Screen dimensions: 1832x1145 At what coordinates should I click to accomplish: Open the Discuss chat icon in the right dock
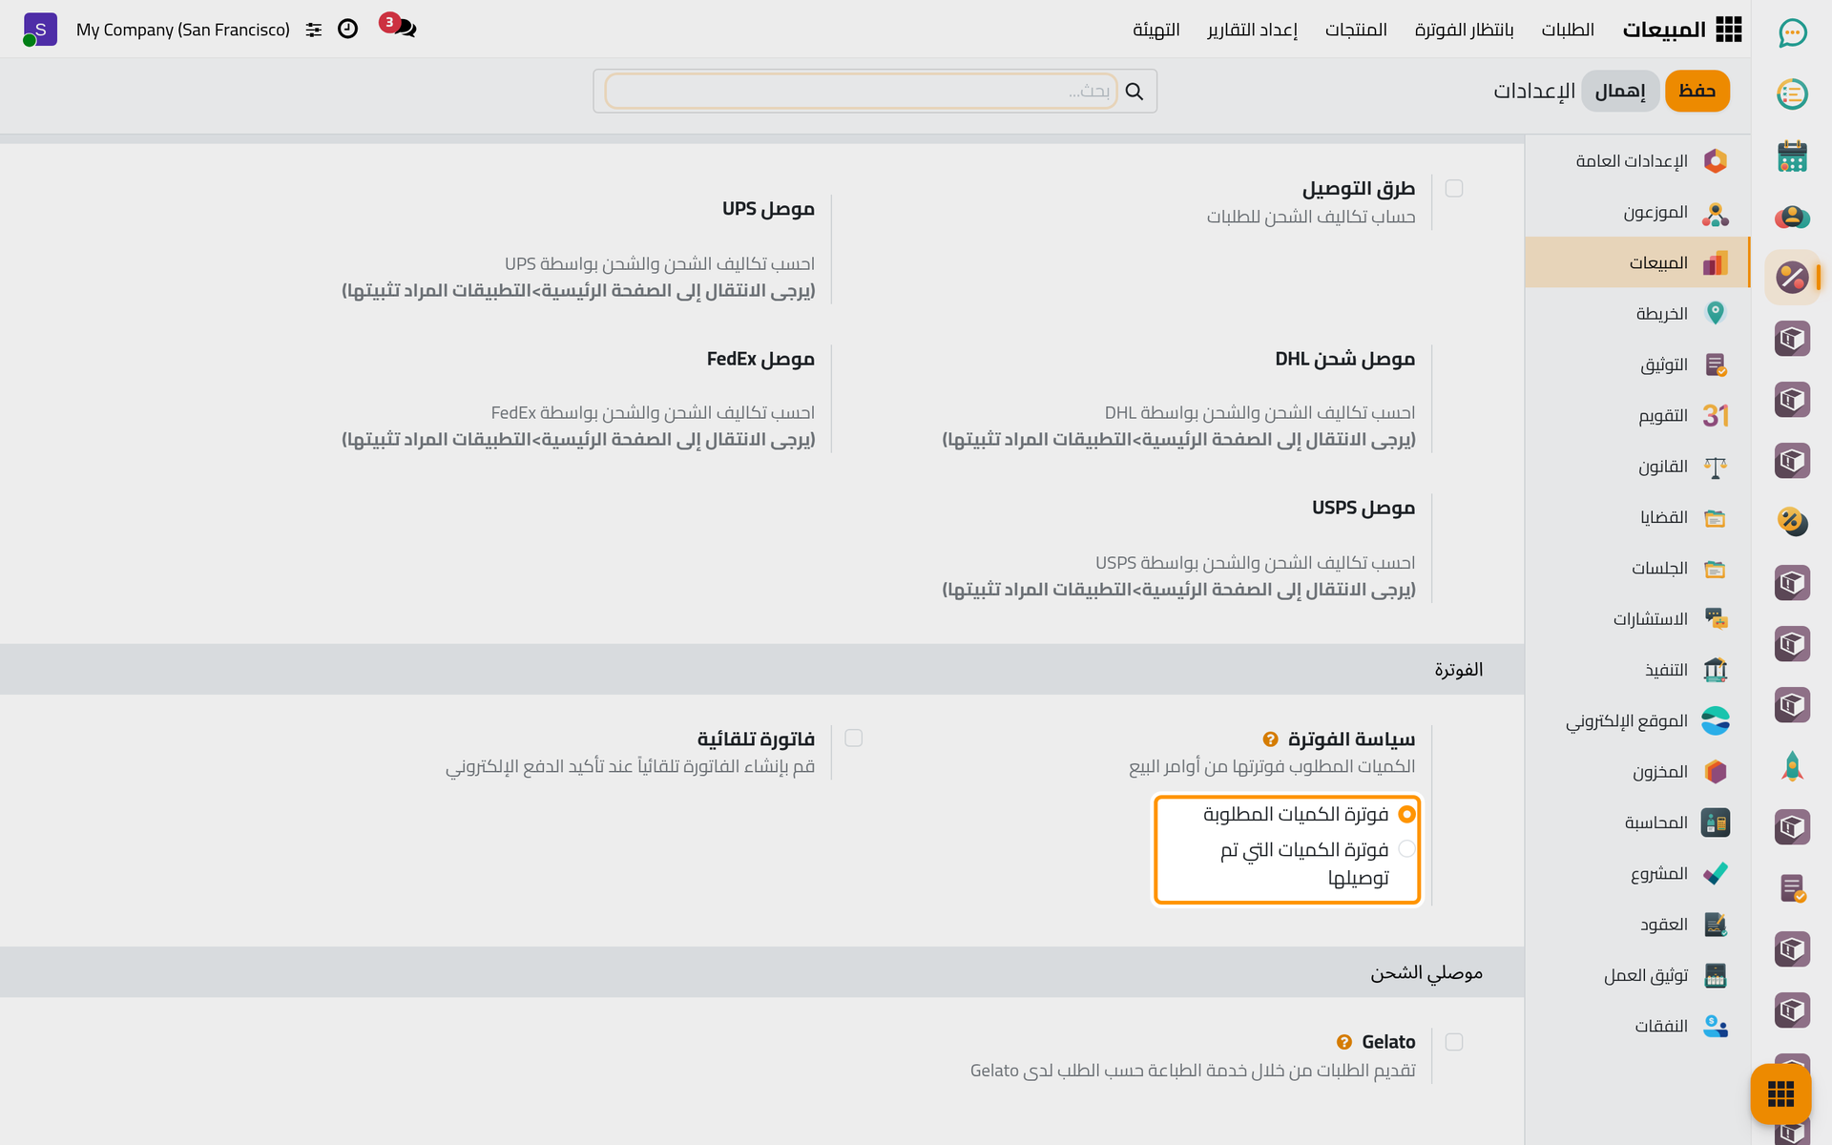1792,33
